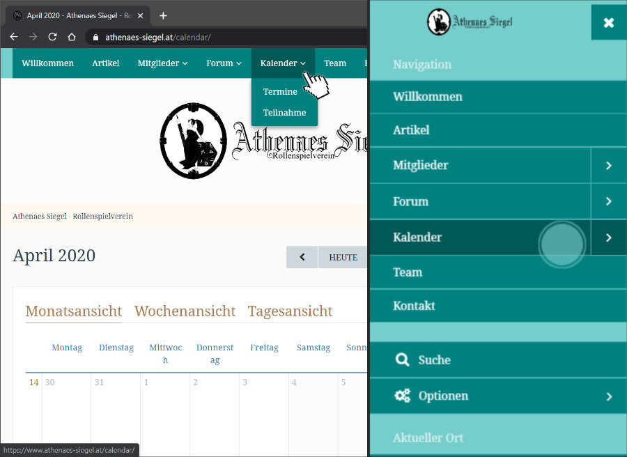The image size is (627, 457).
Task: Reload the page with refresh icon
Action: coord(52,37)
